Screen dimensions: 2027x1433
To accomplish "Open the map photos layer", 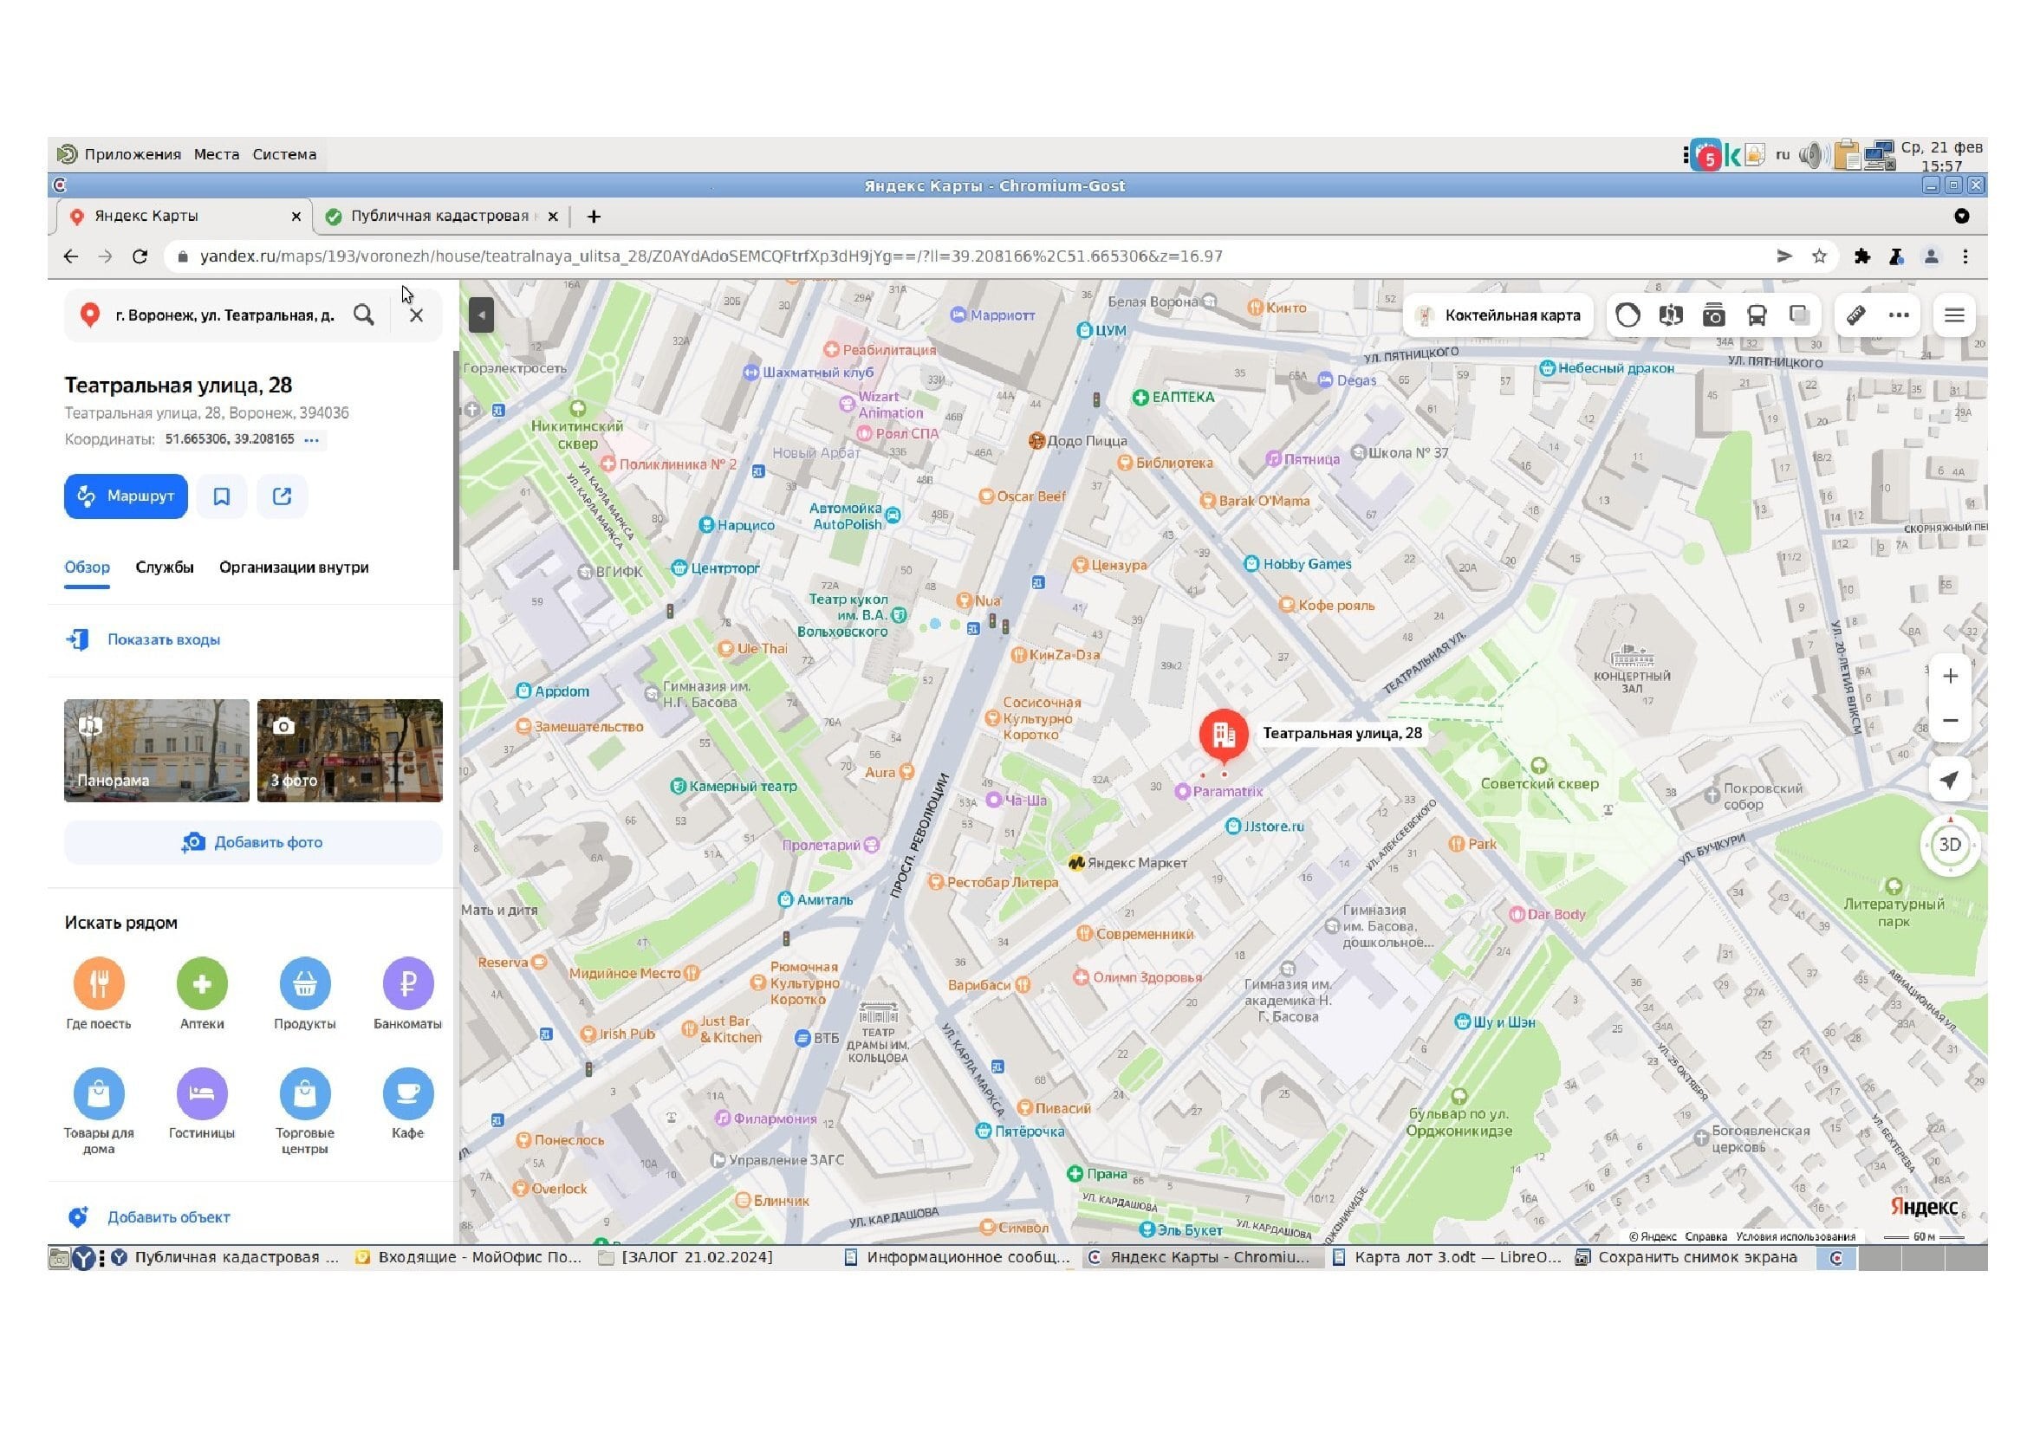I will click(x=1713, y=315).
